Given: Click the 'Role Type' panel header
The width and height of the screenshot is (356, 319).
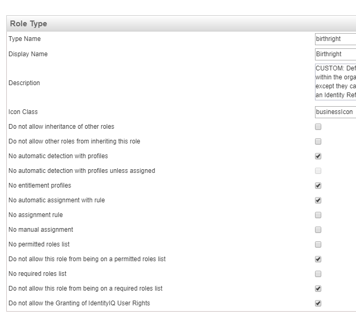Looking at the screenshot, I should coord(29,24).
